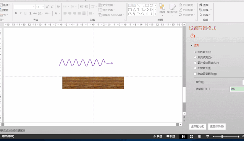The image size is (244, 141).
Task: Switch to Reading view in status bar
Action: [200, 136]
